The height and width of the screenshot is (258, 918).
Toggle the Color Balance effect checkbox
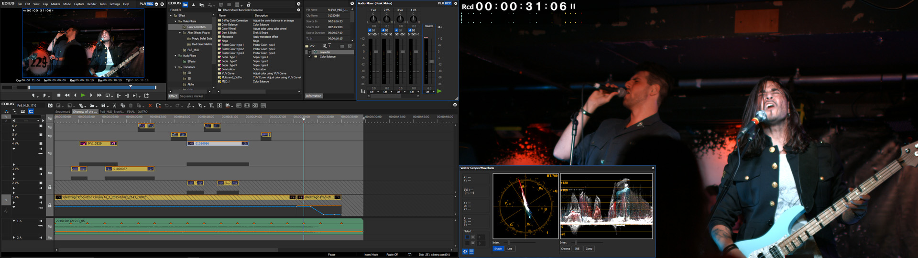click(x=309, y=56)
